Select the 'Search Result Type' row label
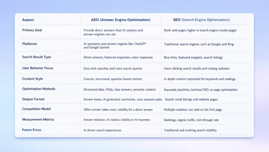 37,57
